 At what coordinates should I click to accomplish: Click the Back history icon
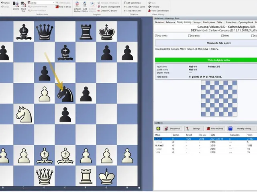[149, 3]
